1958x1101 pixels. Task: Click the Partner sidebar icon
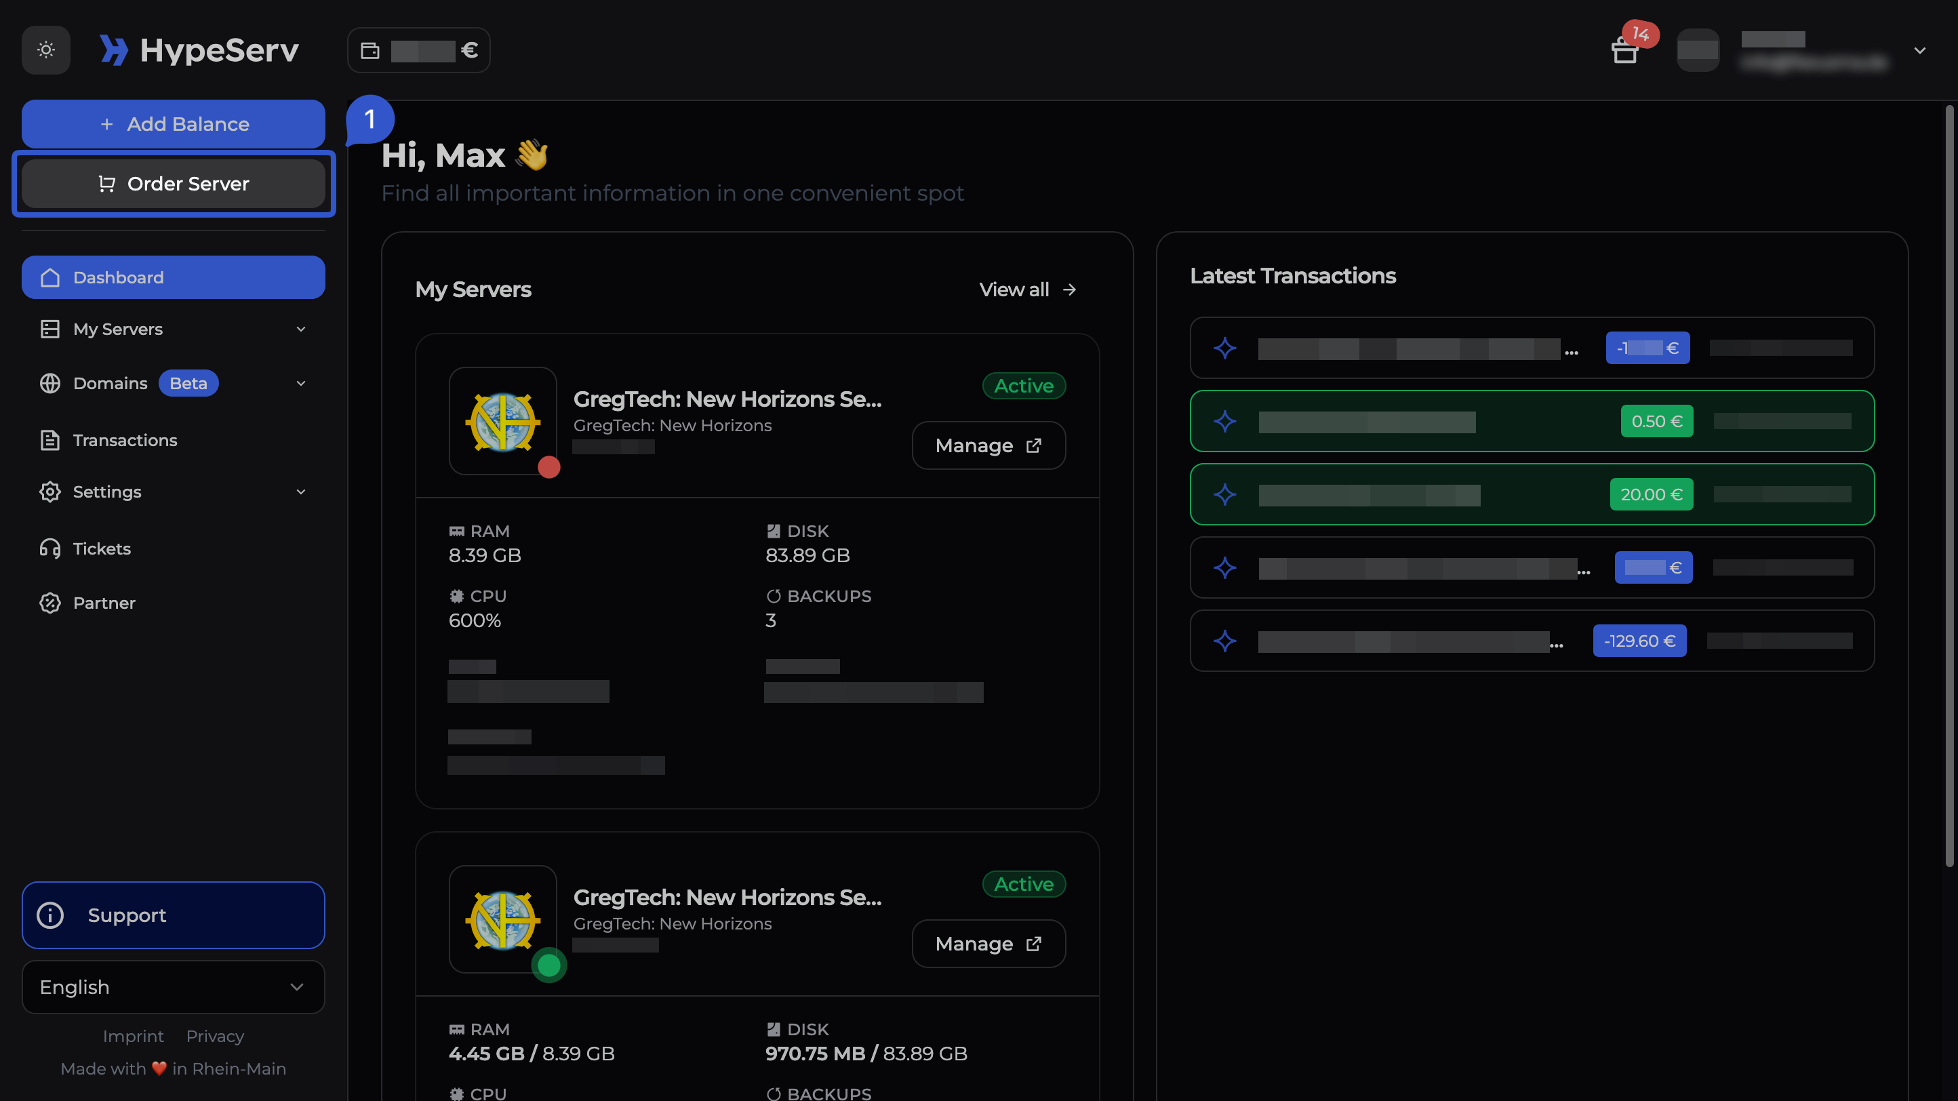click(50, 603)
